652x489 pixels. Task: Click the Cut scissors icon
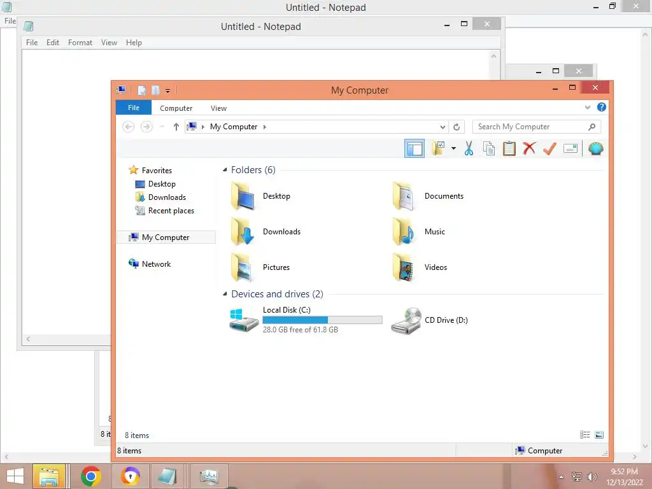tap(469, 148)
